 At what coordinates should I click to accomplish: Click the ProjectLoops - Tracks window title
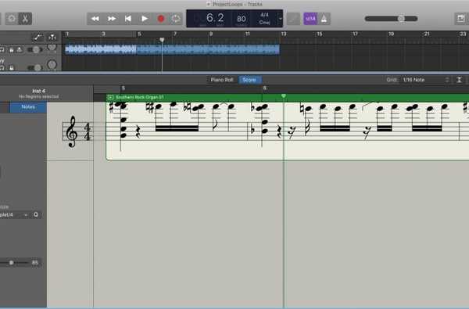tap(237, 4)
